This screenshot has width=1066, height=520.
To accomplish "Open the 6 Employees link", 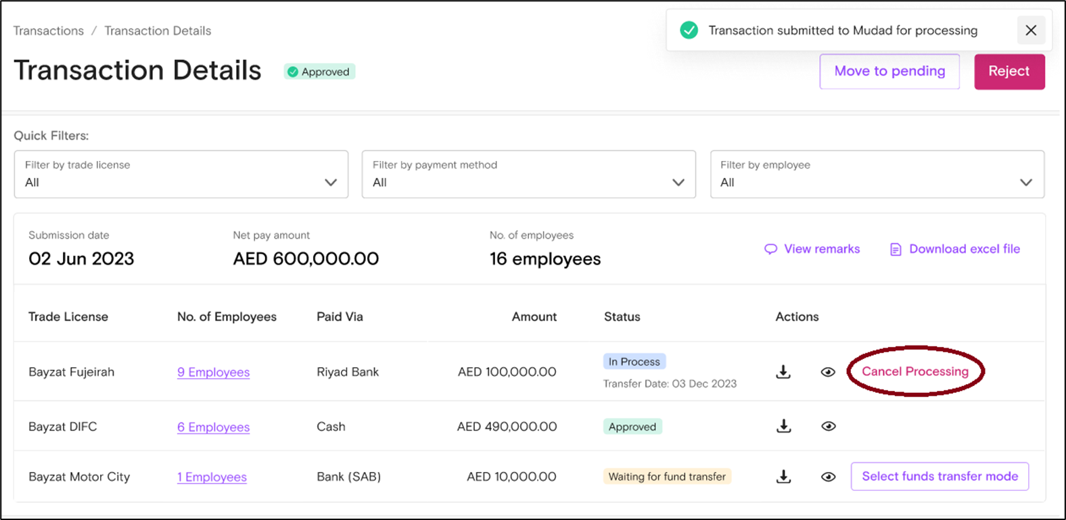I will click(213, 427).
